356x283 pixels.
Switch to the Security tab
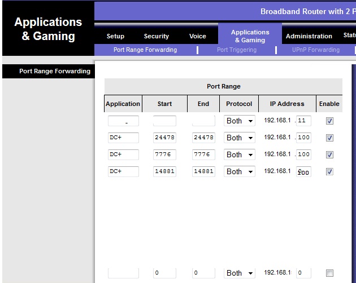point(156,36)
